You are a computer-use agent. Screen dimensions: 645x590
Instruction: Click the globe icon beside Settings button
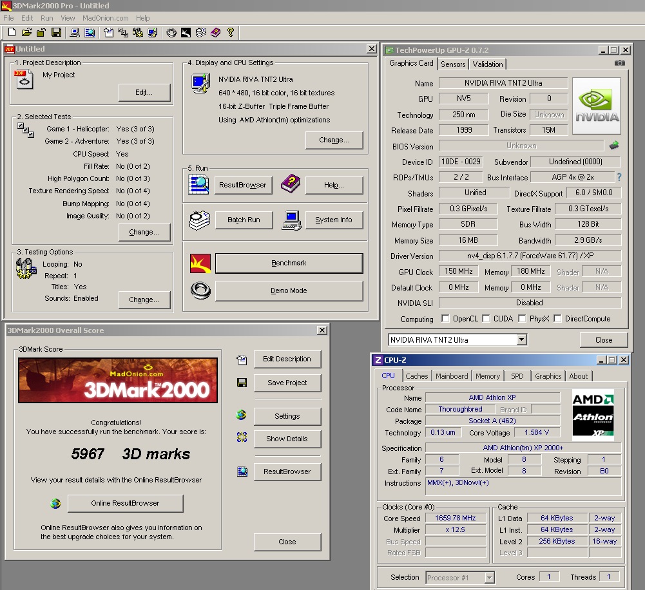point(242,415)
